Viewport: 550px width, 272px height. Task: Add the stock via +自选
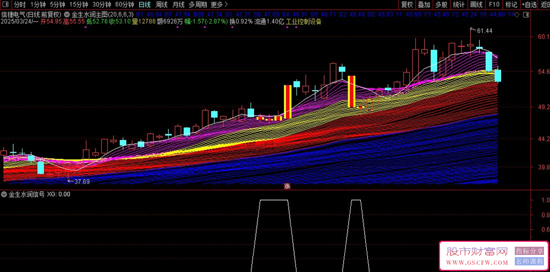(529, 4)
